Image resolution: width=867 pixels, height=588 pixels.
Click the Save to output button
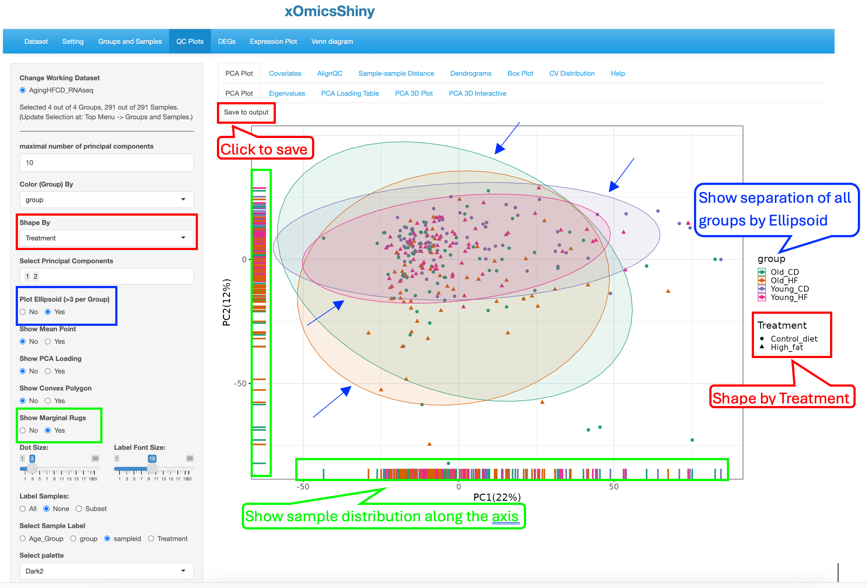click(246, 112)
